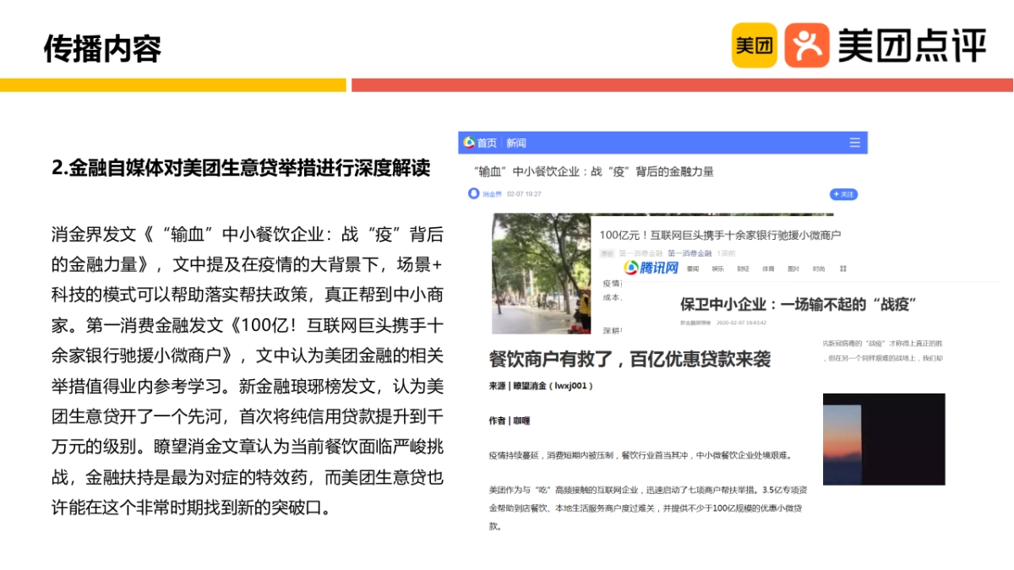Expand the channel grid icon in Tencent nav
This screenshot has width=1014, height=570.
click(x=842, y=268)
